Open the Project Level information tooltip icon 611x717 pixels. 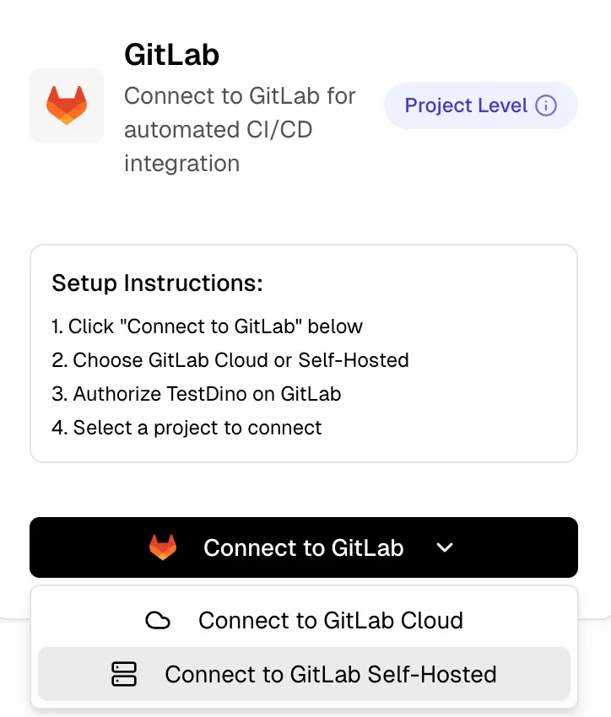546,105
